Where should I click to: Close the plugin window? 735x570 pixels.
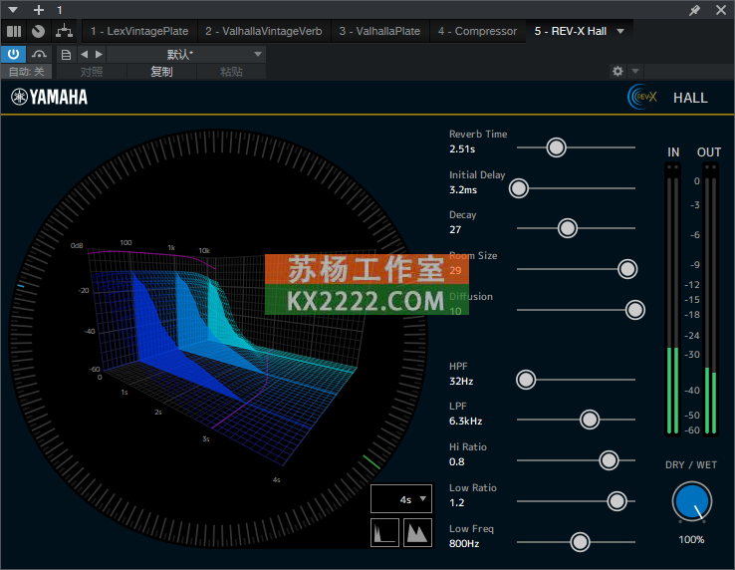(x=721, y=10)
